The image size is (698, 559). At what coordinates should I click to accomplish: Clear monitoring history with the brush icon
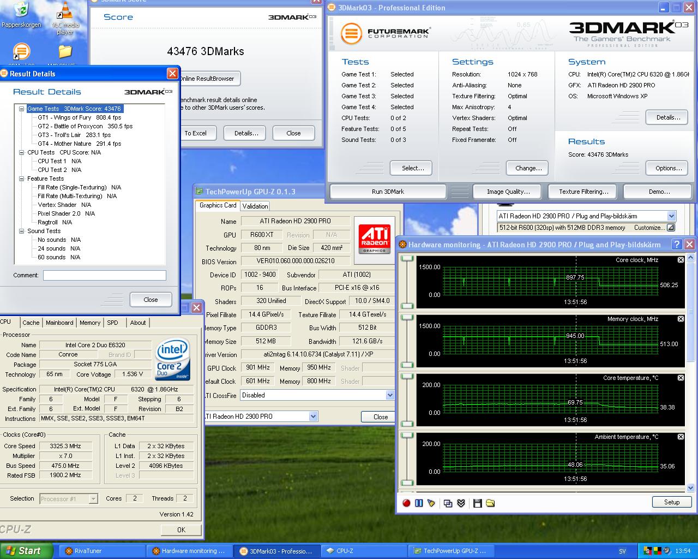point(431,503)
